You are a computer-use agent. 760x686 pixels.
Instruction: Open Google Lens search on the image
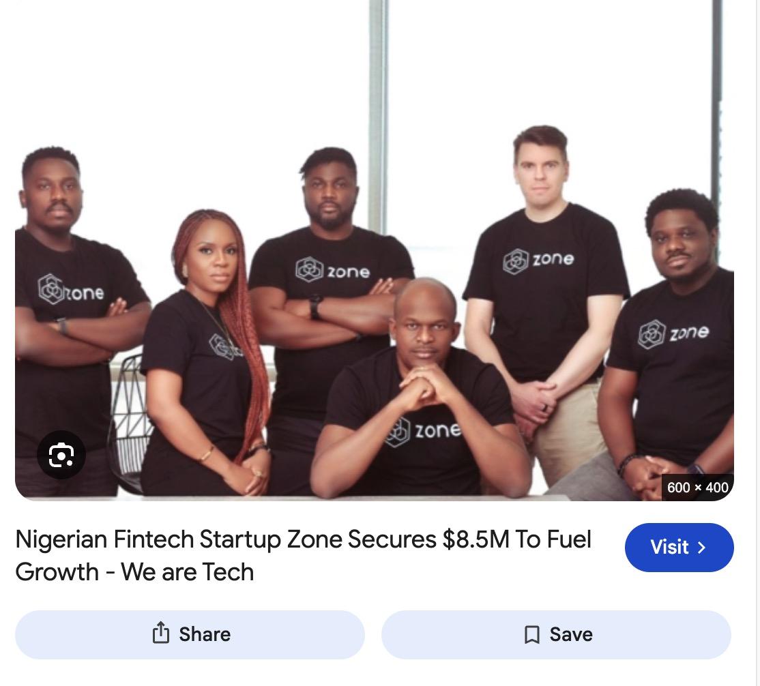pos(61,454)
